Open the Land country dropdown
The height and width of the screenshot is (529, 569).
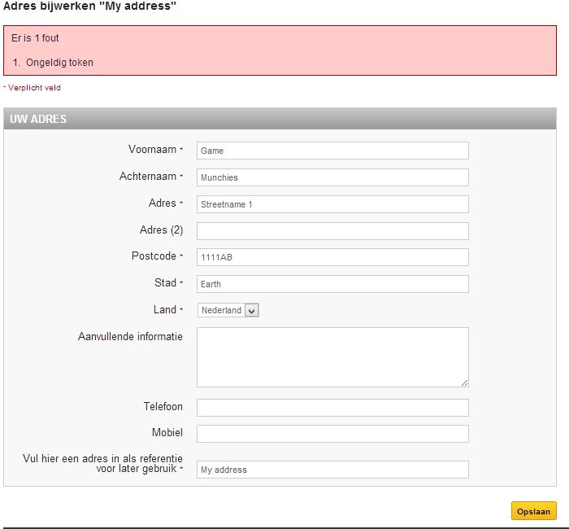coord(228,310)
